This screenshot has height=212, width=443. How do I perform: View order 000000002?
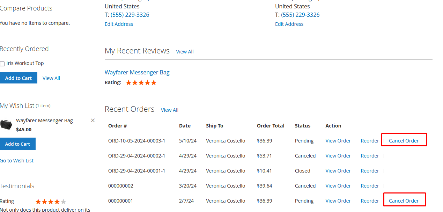click(338, 186)
